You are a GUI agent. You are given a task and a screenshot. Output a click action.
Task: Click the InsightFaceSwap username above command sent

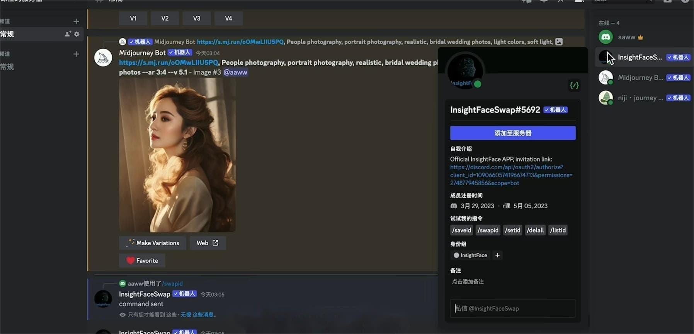(x=145, y=294)
